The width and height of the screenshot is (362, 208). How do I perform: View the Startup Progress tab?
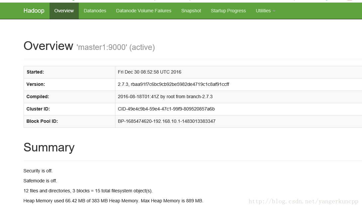(x=228, y=11)
